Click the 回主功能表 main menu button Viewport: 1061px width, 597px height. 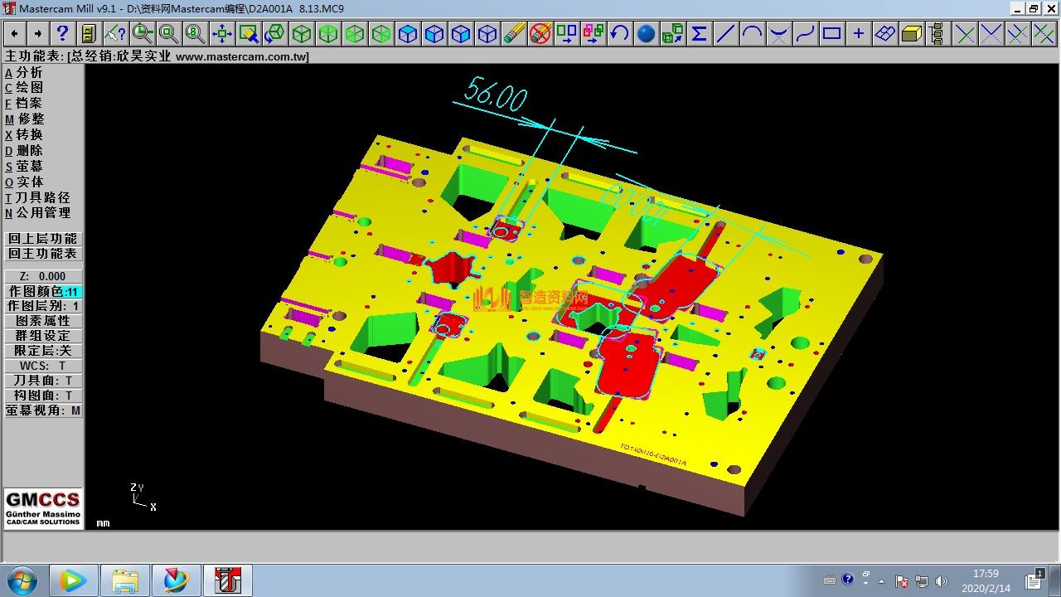(x=43, y=254)
